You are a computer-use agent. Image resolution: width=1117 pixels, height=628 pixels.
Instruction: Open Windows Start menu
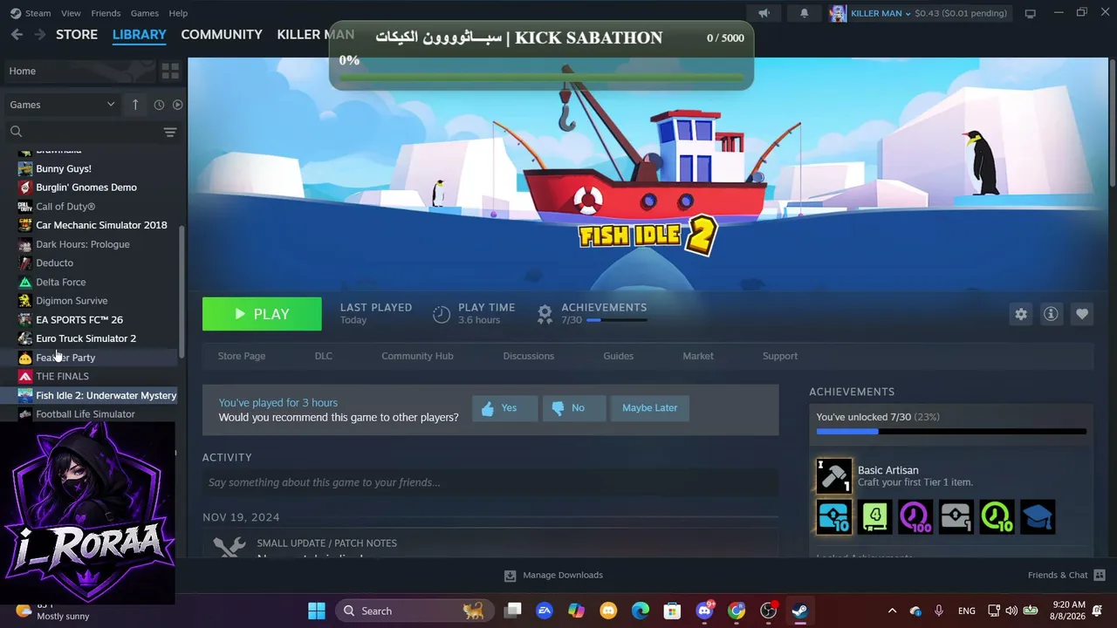317,611
